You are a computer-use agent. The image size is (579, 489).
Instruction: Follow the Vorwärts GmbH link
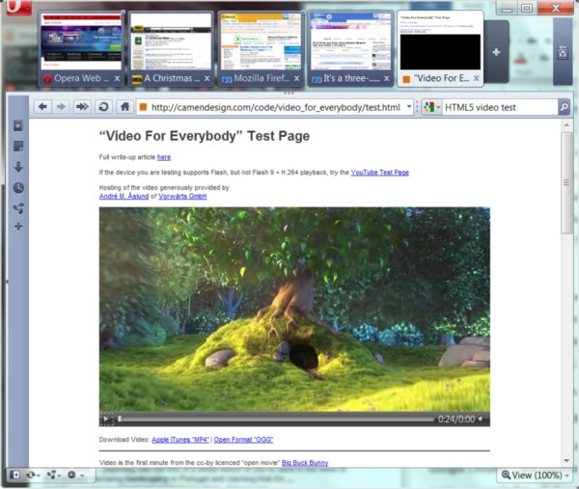coord(182,196)
